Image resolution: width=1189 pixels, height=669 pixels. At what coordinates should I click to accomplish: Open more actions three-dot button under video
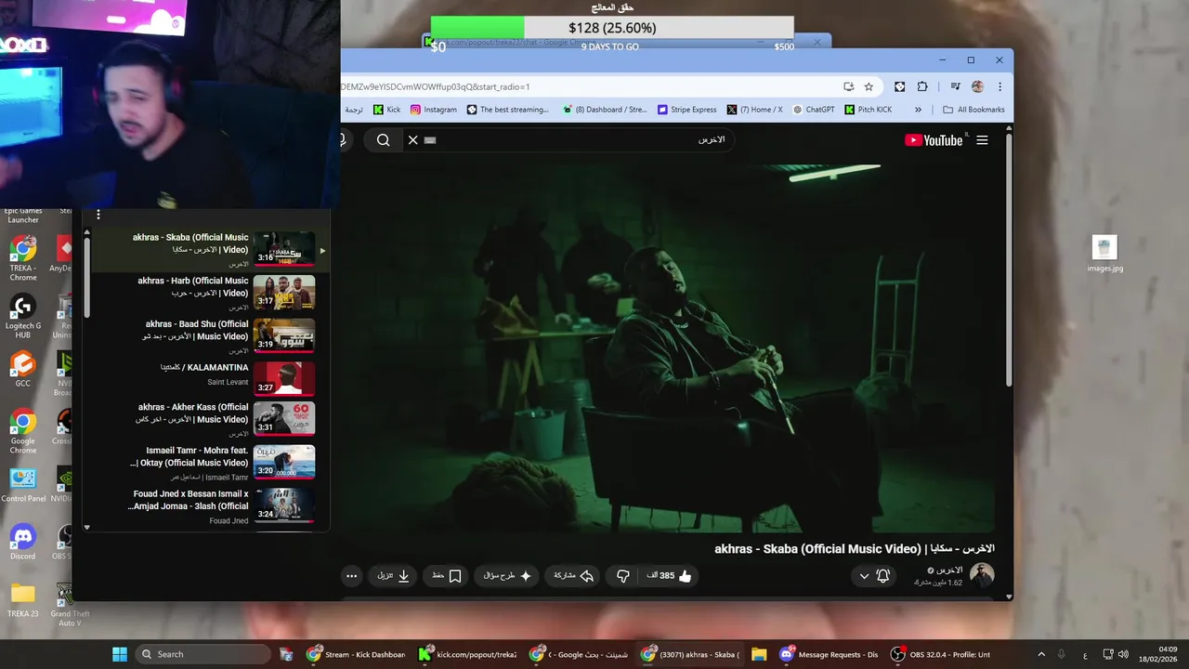point(351,576)
